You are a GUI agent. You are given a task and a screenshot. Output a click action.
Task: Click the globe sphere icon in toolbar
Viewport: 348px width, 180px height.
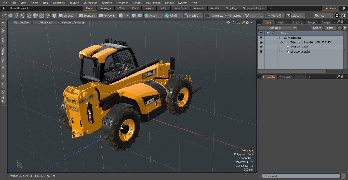click(10, 16)
